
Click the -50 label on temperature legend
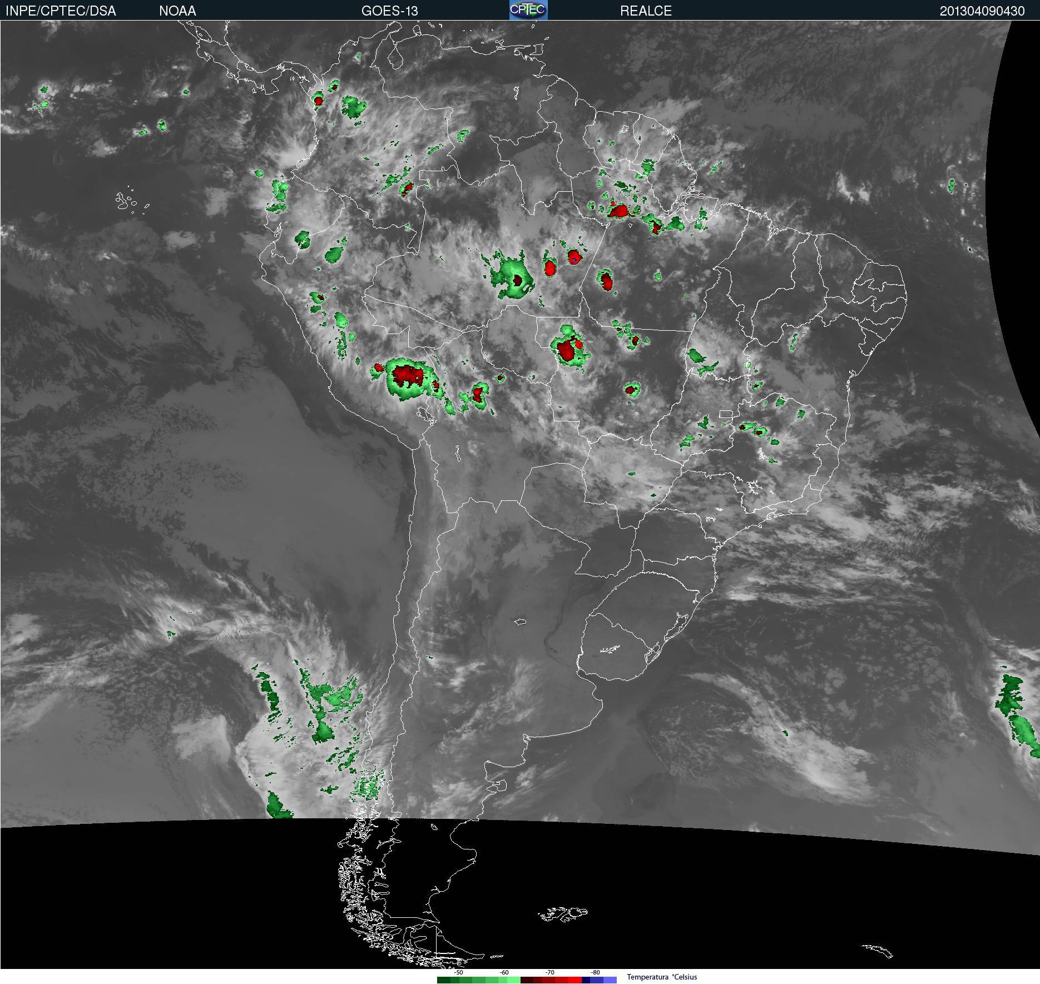click(458, 972)
